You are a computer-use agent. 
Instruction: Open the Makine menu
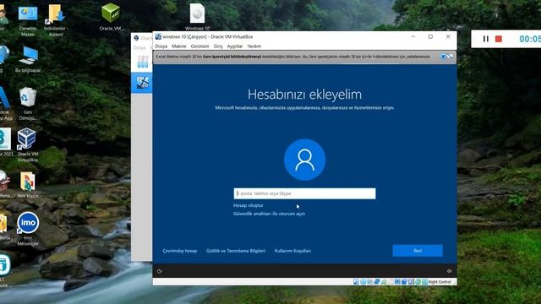point(178,46)
